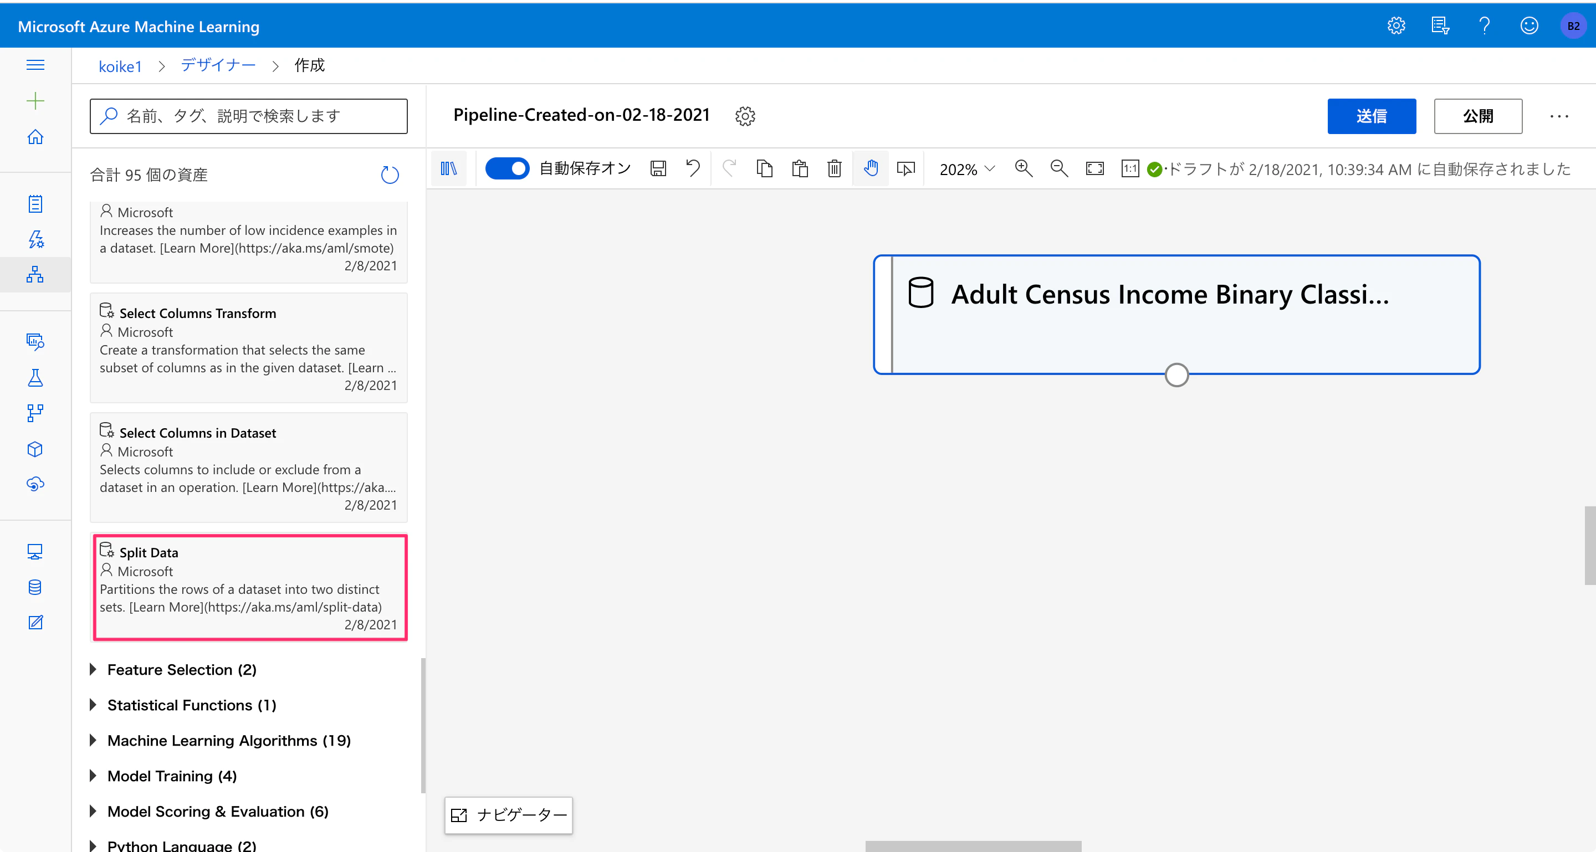Expand the Model Training (4) category
Image resolution: width=1596 pixels, height=852 pixels.
(163, 775)
